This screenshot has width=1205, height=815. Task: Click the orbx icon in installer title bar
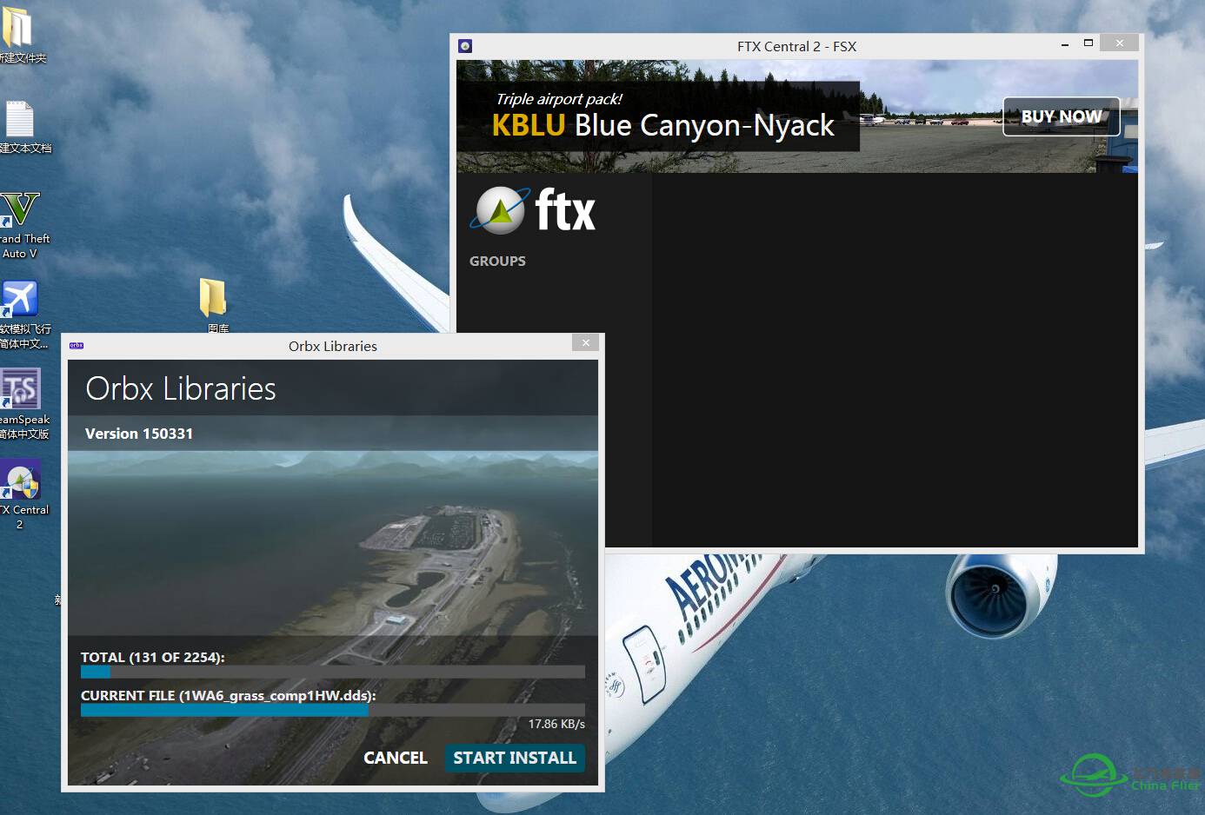point(77,346)
